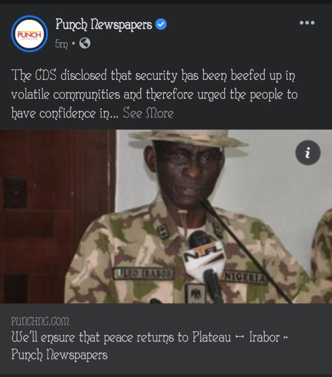
Task: Click the globe public privacy icon
Action: 85,43
